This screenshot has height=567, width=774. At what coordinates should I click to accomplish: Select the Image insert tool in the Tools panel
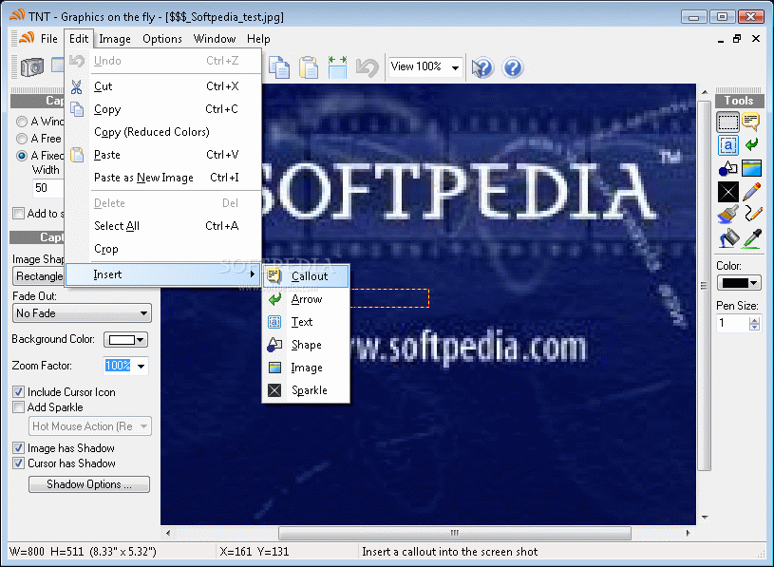[x=751, y=168]
